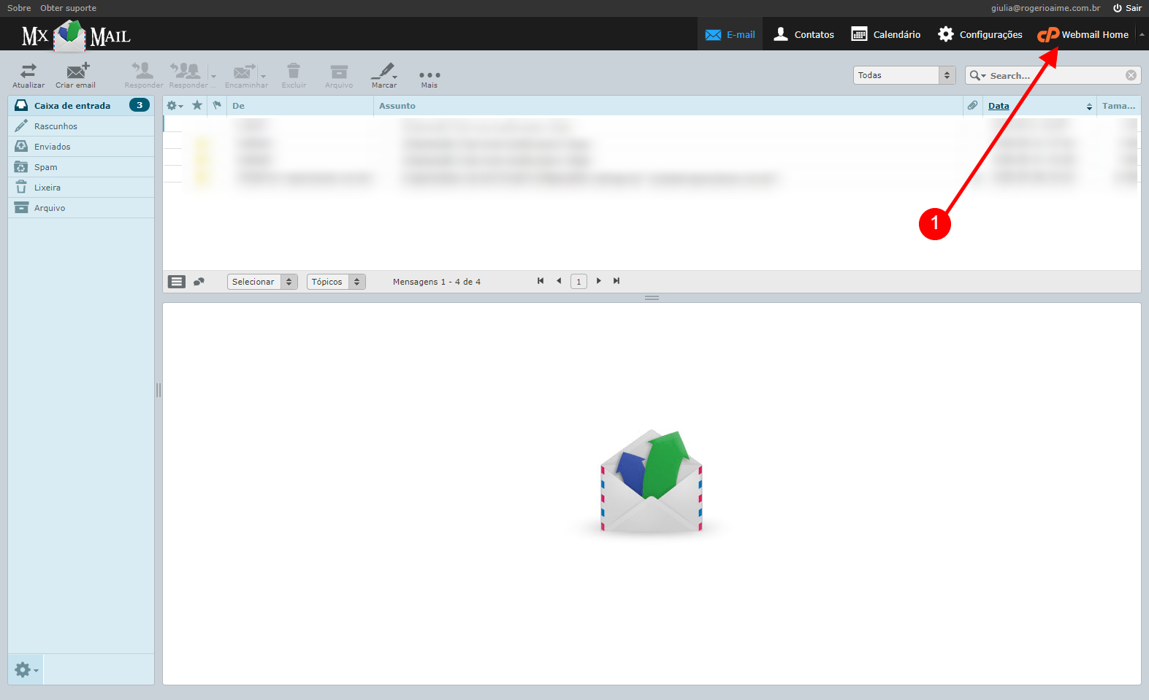Image resolution: width=1149 pixels, height=700 pixels.
Task: Open the Selecionar dropdown
Action: tap(262, 282)
